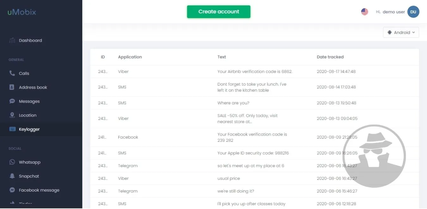The image size is (427, 209).
Task: Click the Address book contact icon
Action: click(12, 87)
